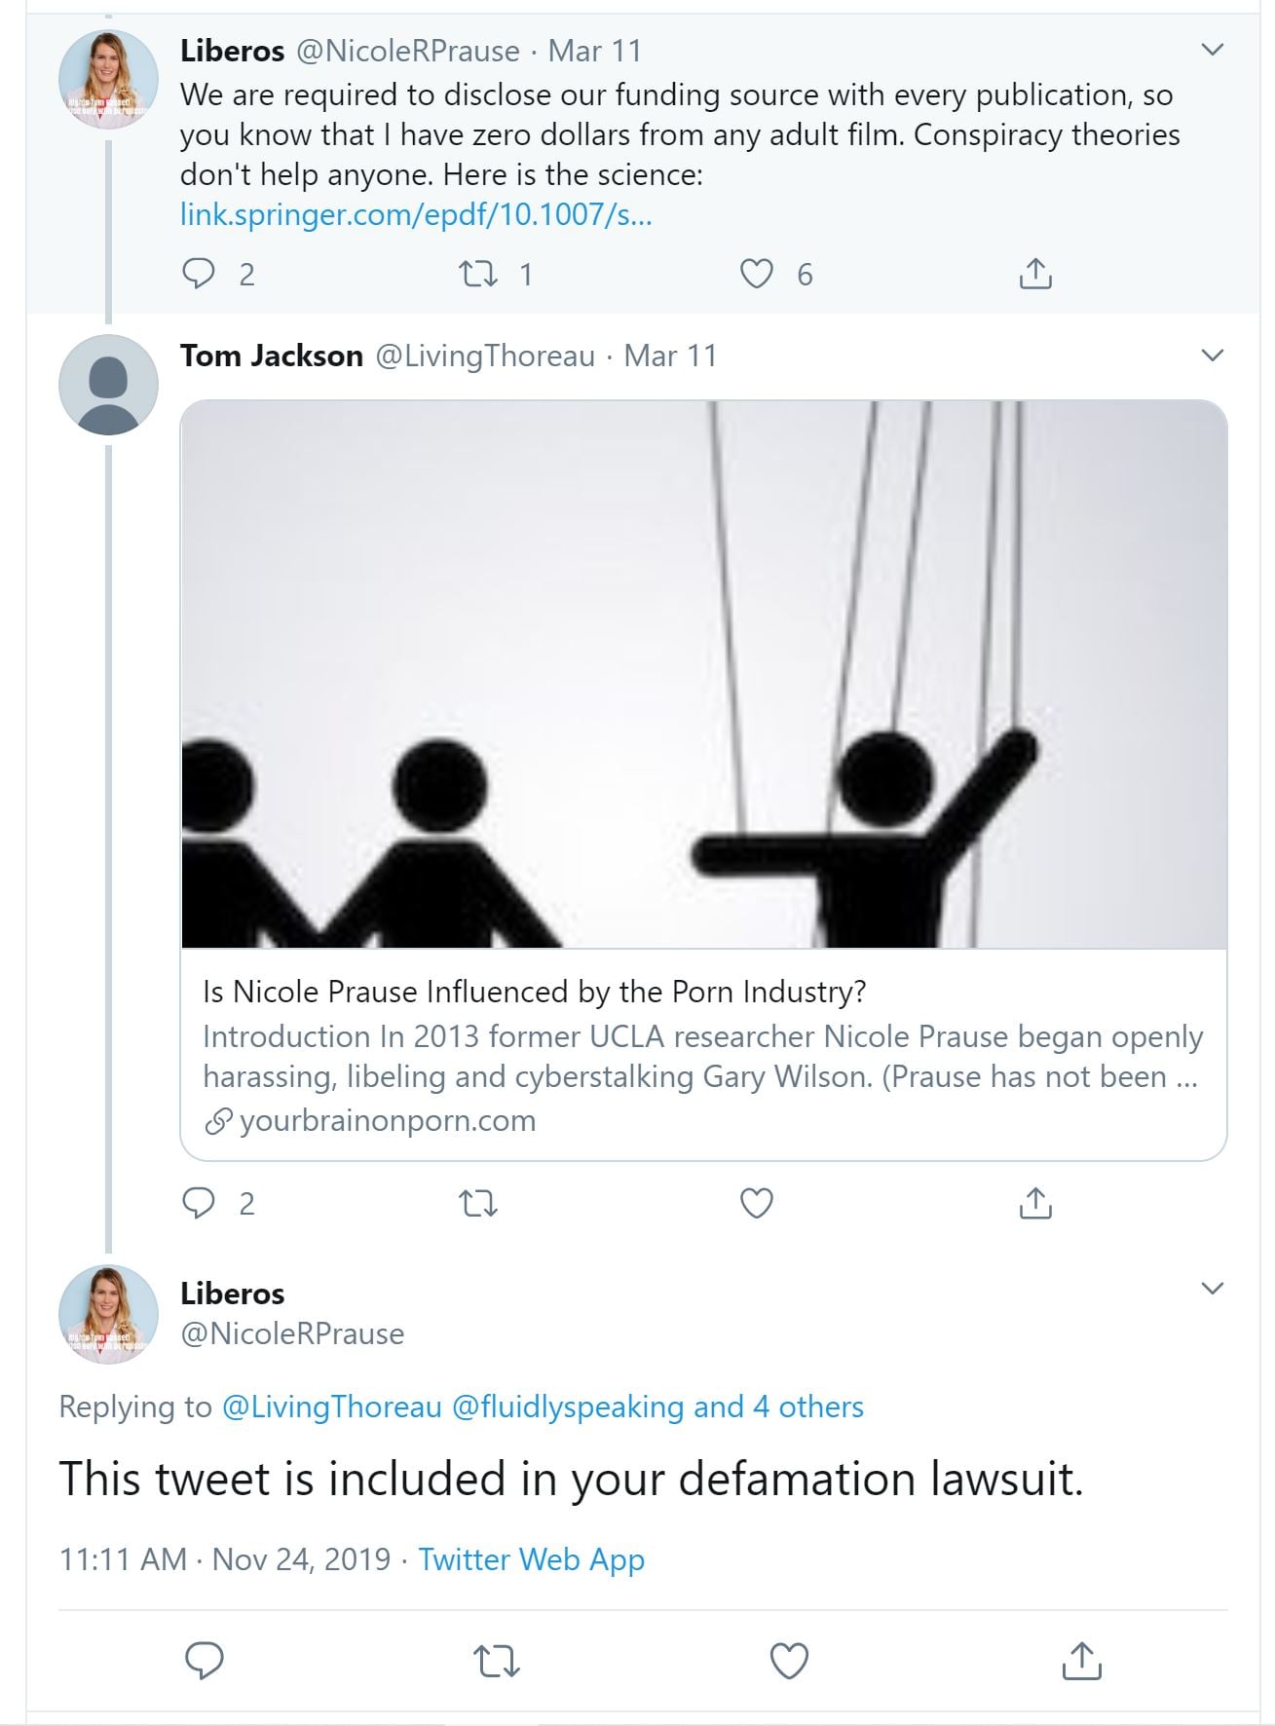The width and height of the screenshot is (1275, 1726).
Task: Retweet the Liberos funding source tweet
Action: coord(477,274)
